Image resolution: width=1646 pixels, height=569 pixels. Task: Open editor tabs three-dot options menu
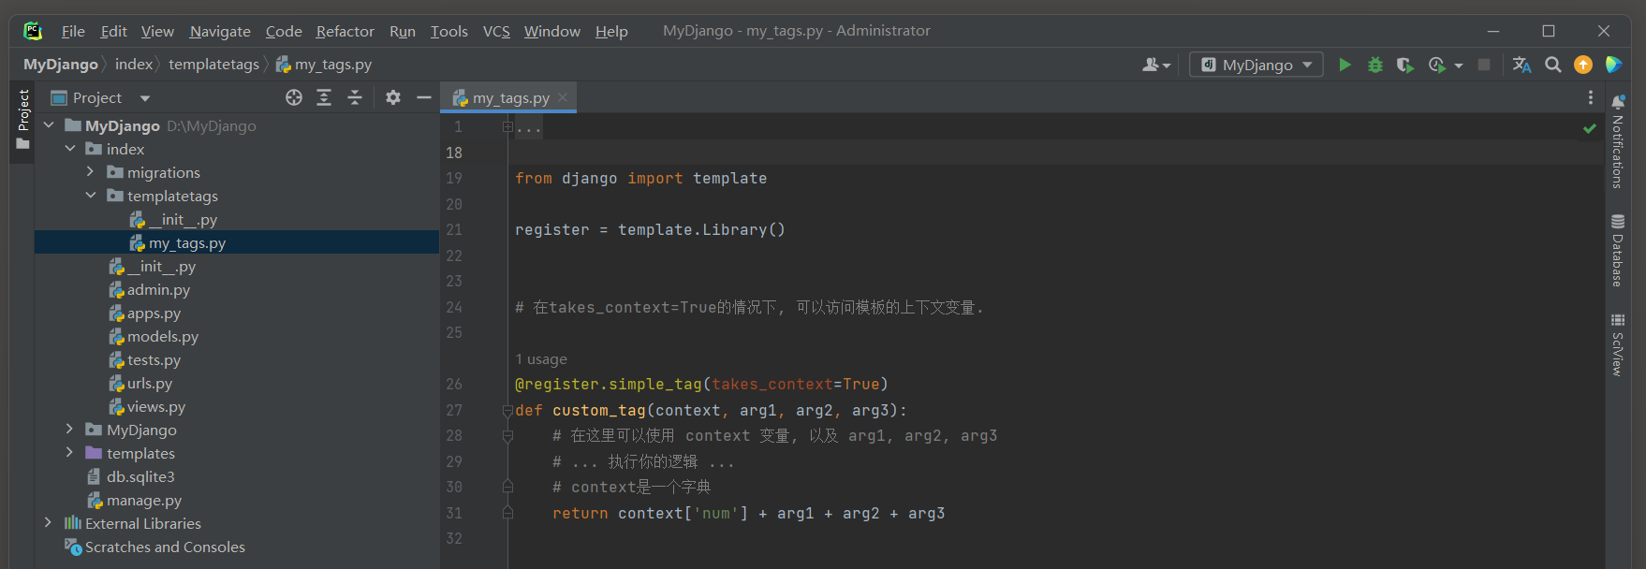pyautogui.click(x=1590, y=97)
